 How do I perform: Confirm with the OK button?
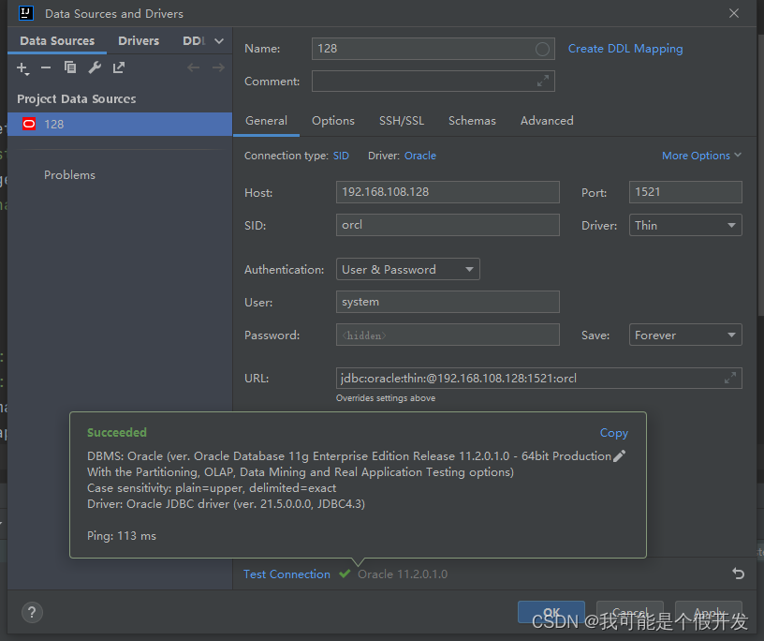pos(551,612)
